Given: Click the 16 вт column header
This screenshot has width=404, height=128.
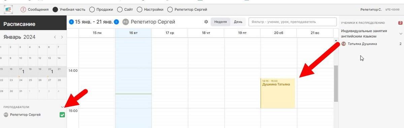Looking at the screenshot, I should (x=133, y=33).
